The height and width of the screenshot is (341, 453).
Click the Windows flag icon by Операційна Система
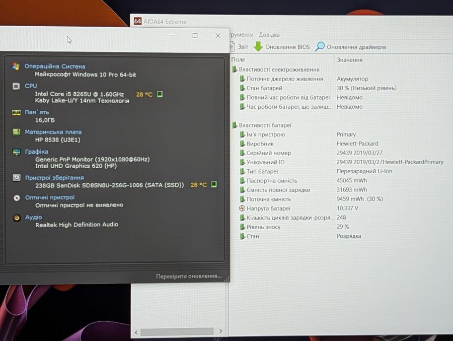(x=16, y=66)
